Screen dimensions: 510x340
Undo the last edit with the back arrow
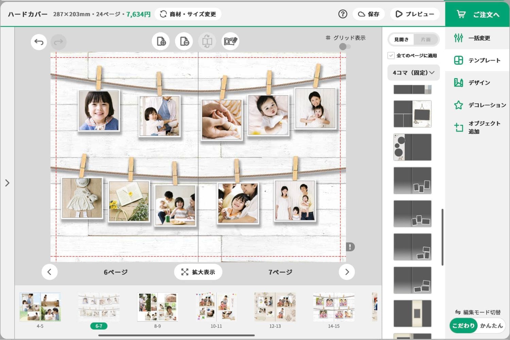coord(39,42)
